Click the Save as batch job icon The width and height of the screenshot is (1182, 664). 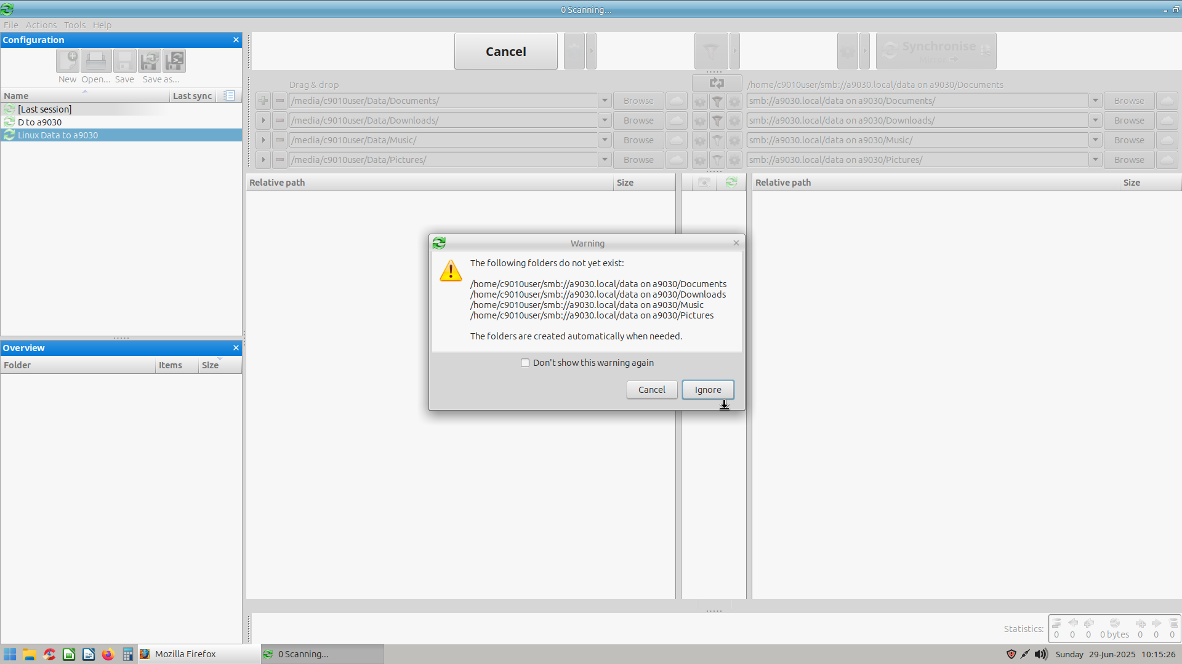[174, 61]
